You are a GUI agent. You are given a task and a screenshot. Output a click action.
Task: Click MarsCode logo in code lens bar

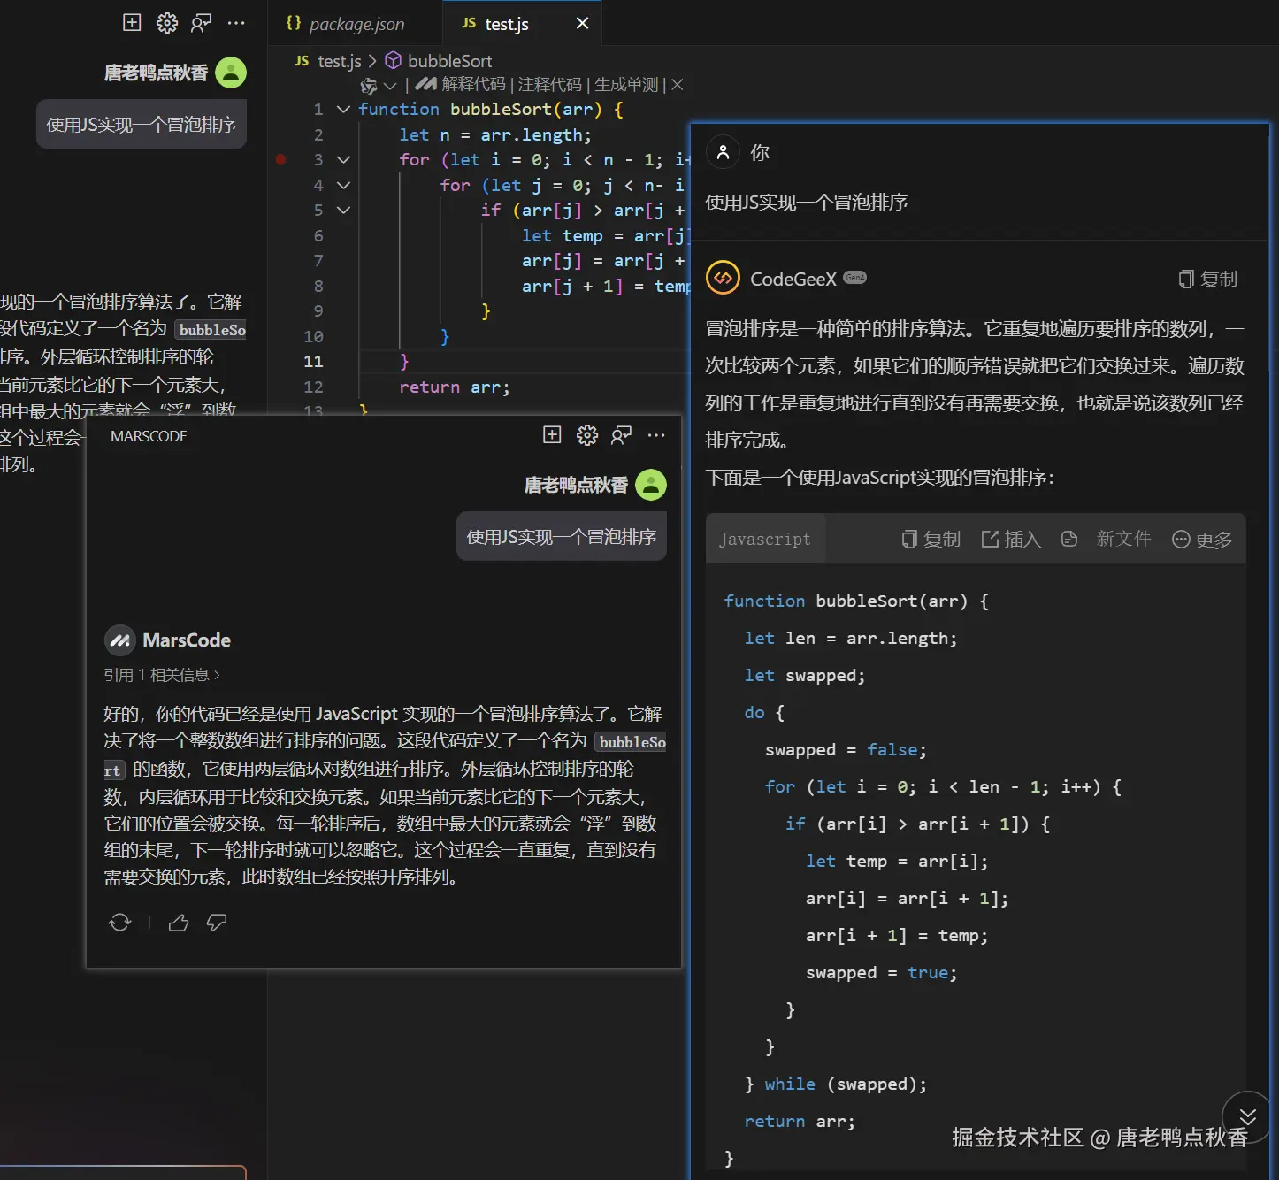[426, 84]
